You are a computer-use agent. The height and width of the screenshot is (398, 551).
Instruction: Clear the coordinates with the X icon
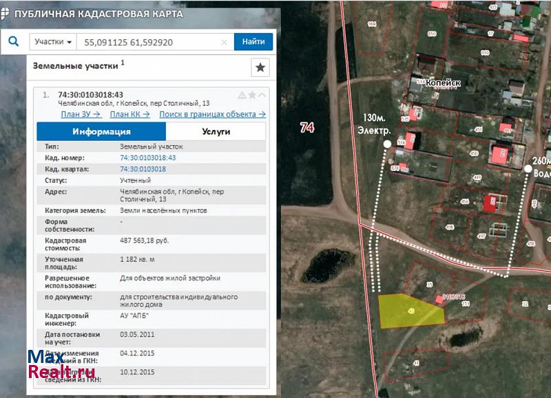(224, 42)
